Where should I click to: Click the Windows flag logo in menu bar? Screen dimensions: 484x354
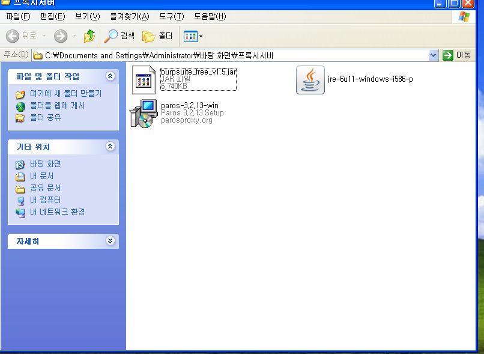pos(464,17)
